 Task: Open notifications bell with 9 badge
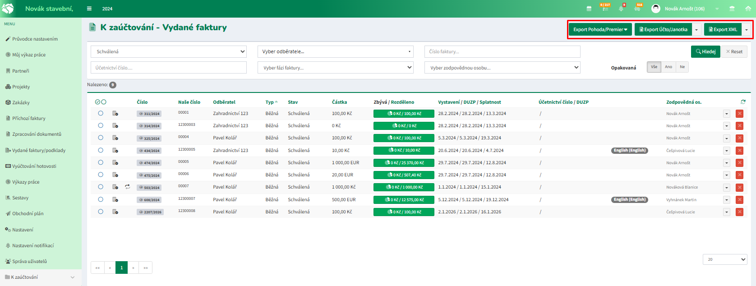click(x=621, y=9)
